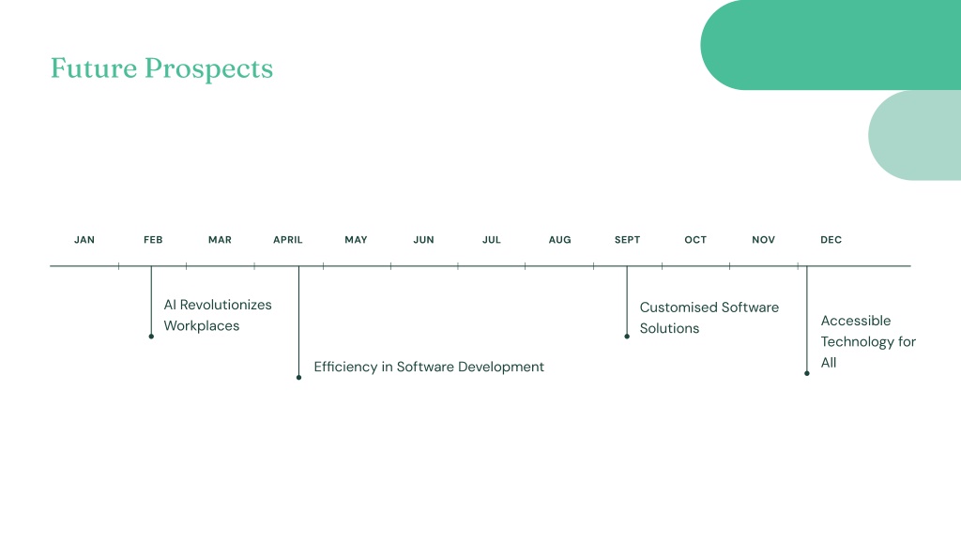
Task: Click the JUL month label
Action: tap(492, 240)
